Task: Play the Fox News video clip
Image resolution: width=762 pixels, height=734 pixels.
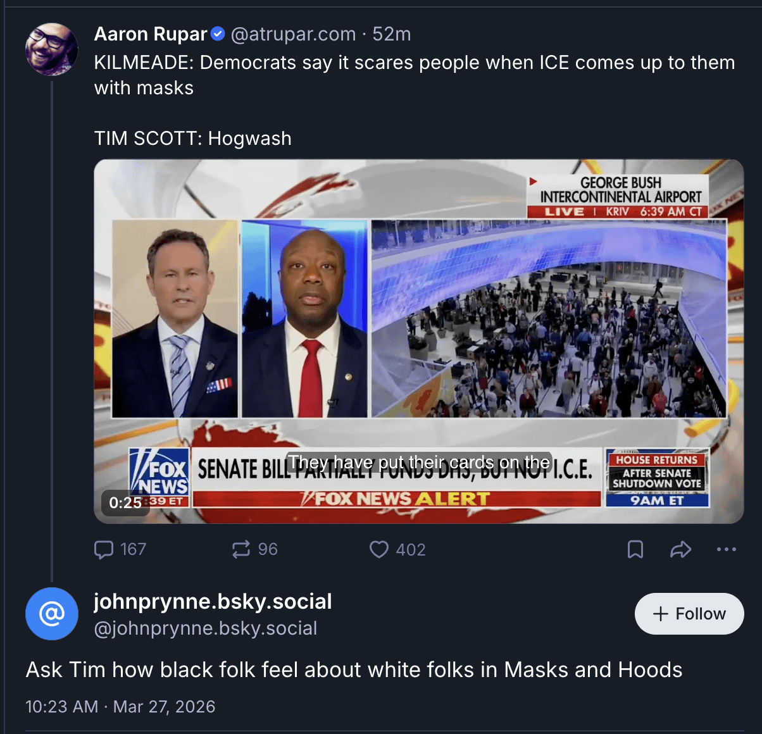Action: tap(418, 341)
